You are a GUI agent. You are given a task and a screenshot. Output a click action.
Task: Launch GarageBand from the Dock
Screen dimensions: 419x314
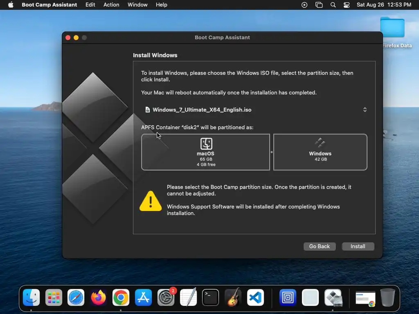click(x=233, y=298)
